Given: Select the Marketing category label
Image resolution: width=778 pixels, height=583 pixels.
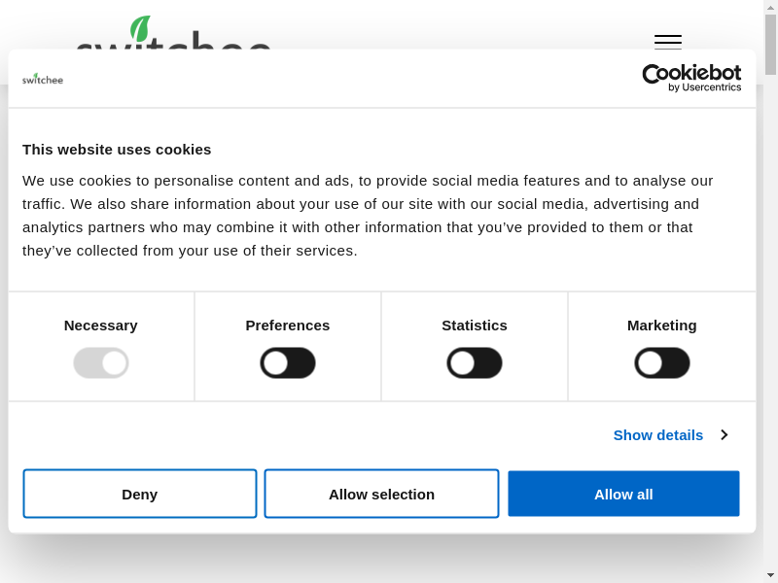Looking at the screenshot, I should point(662,325).
